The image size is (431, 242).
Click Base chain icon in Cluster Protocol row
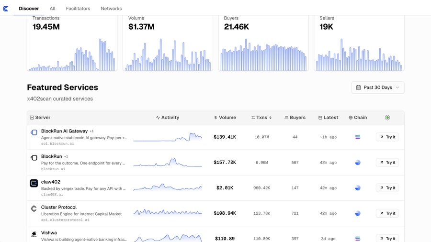pyautogui.click(x=358, y=213)
